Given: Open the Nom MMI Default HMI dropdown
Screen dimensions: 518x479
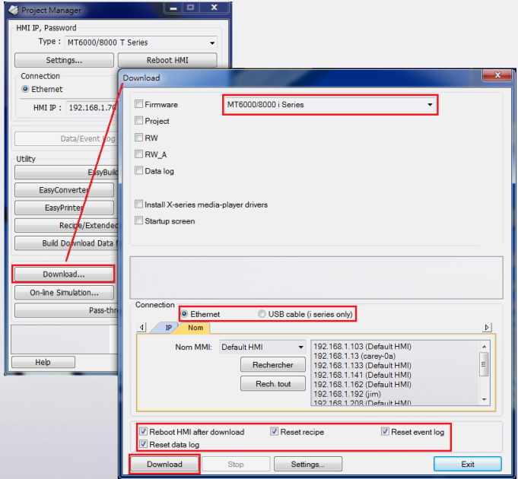Looking at the screenshot, I should point(262,347).
